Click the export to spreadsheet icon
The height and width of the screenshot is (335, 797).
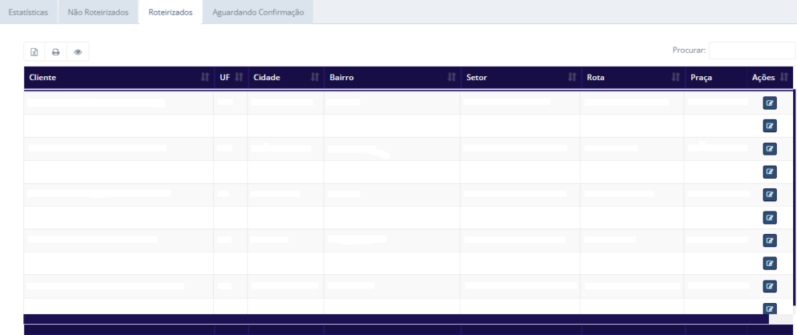coord(34,52)
